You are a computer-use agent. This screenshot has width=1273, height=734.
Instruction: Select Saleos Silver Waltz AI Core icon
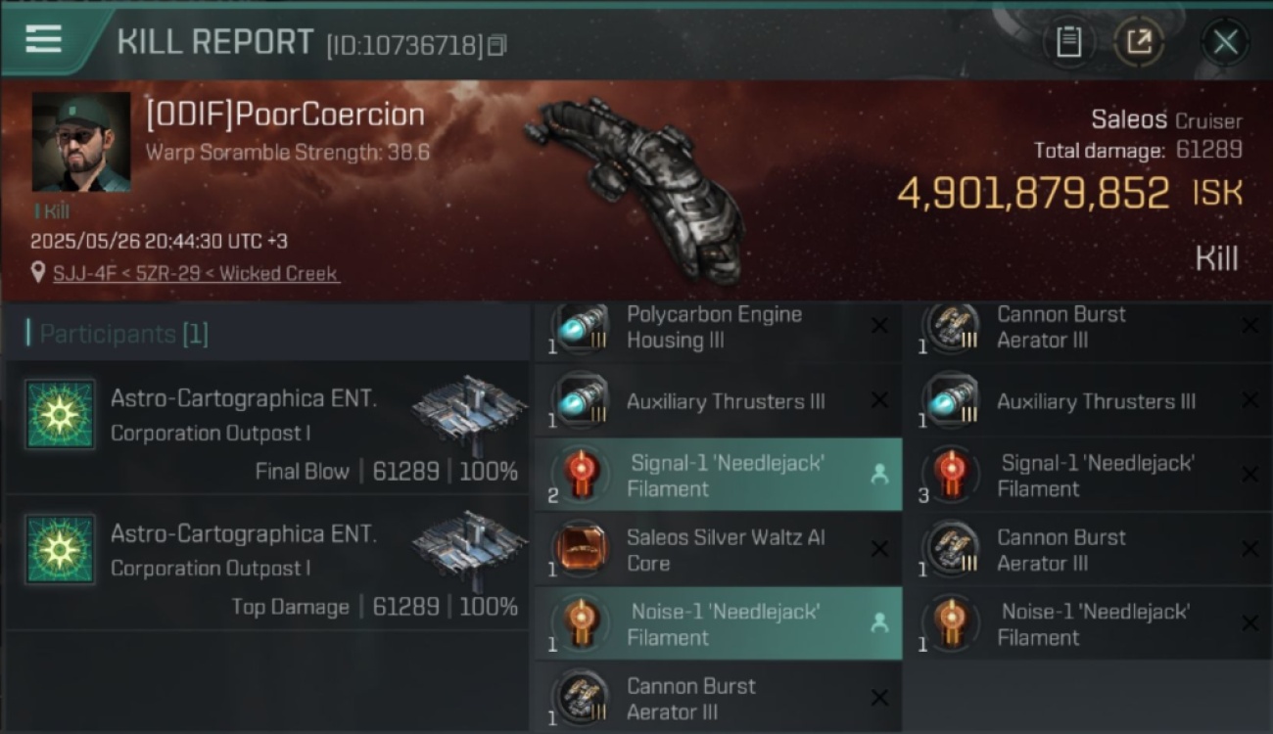[581, 550]
